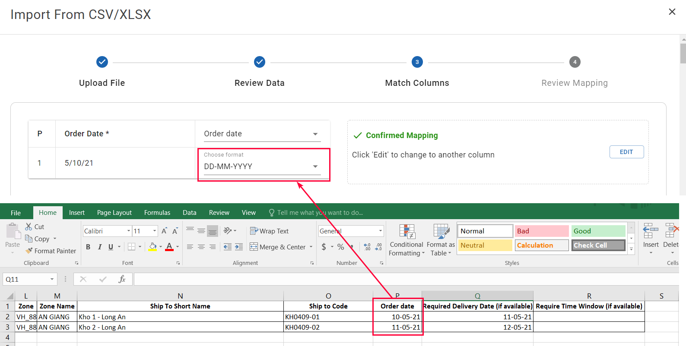
Task: Switch to the Home ribbon tab
Action: [x=48, y=212]
